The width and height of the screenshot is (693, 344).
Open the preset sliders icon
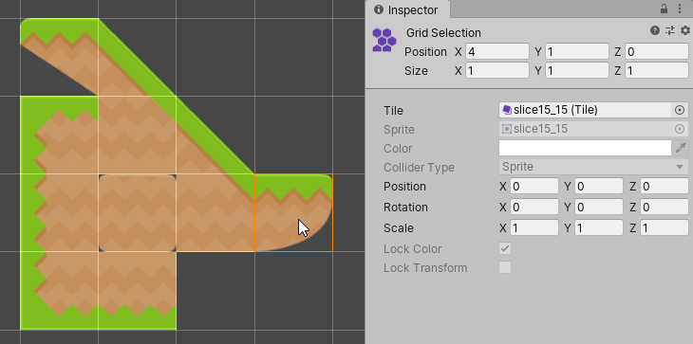[670, 30]
